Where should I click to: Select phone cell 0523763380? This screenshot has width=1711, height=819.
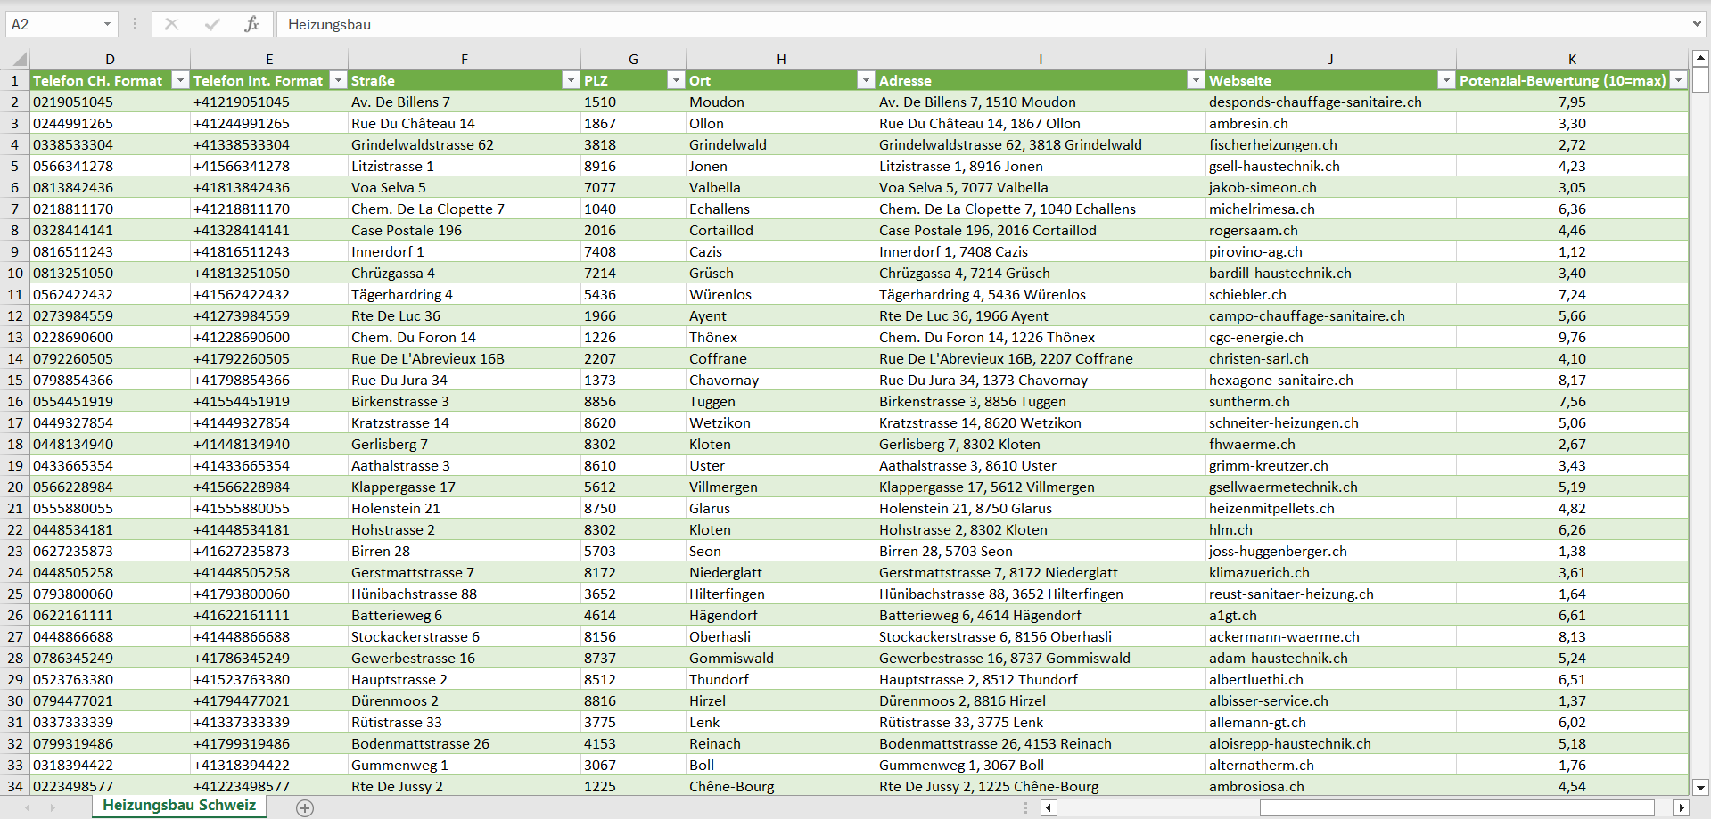pyautogui.click(x=110, y=679)
